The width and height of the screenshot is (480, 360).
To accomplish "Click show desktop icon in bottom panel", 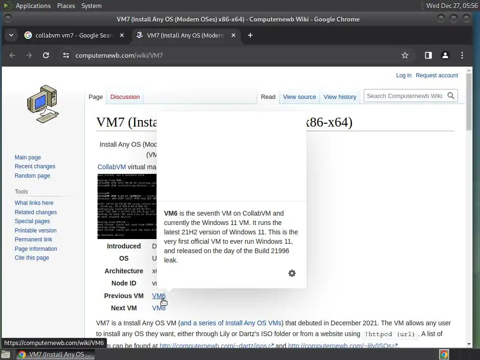I will pos(6,354).
